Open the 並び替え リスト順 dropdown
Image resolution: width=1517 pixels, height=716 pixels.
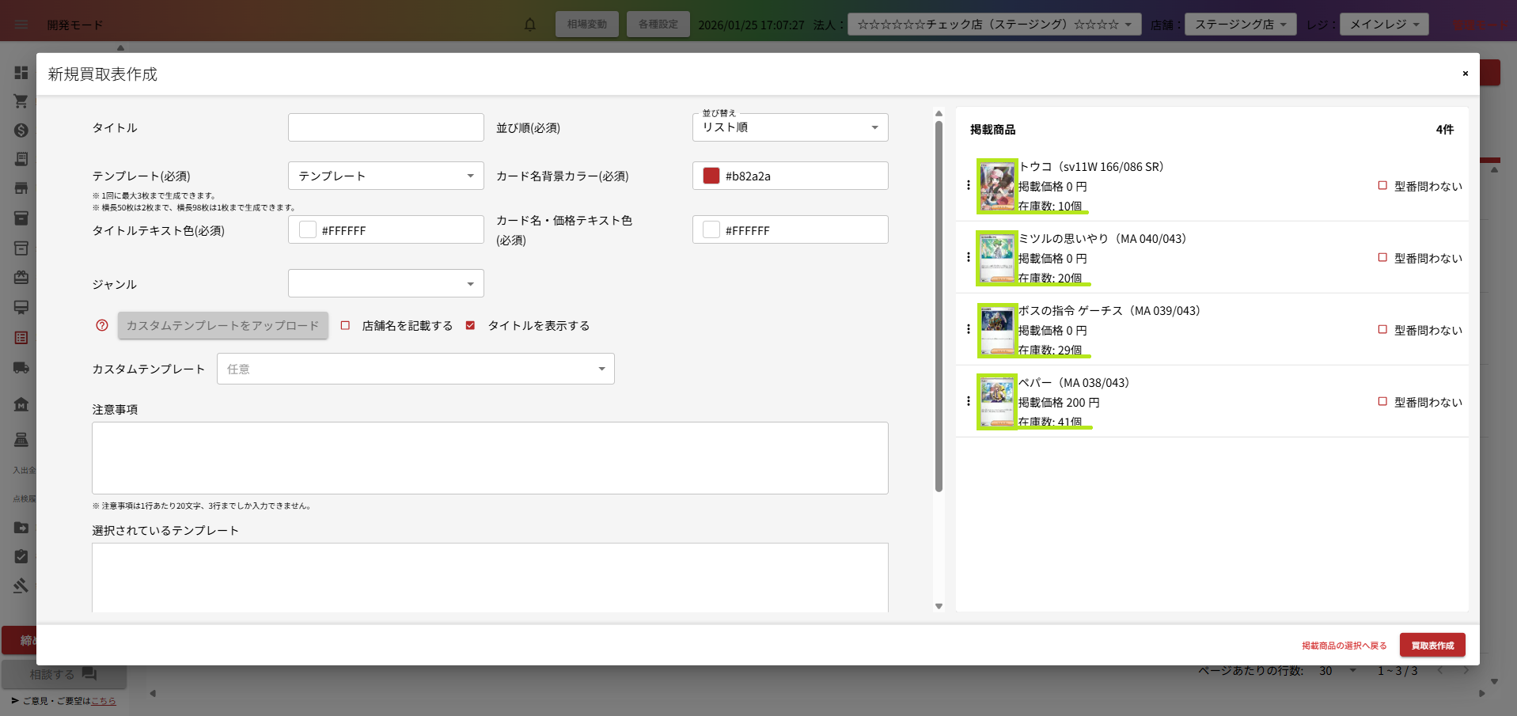tap(790, 127)
